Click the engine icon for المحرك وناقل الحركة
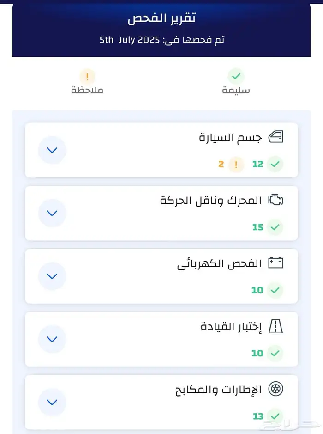323x434 pixels. point(275,200)
